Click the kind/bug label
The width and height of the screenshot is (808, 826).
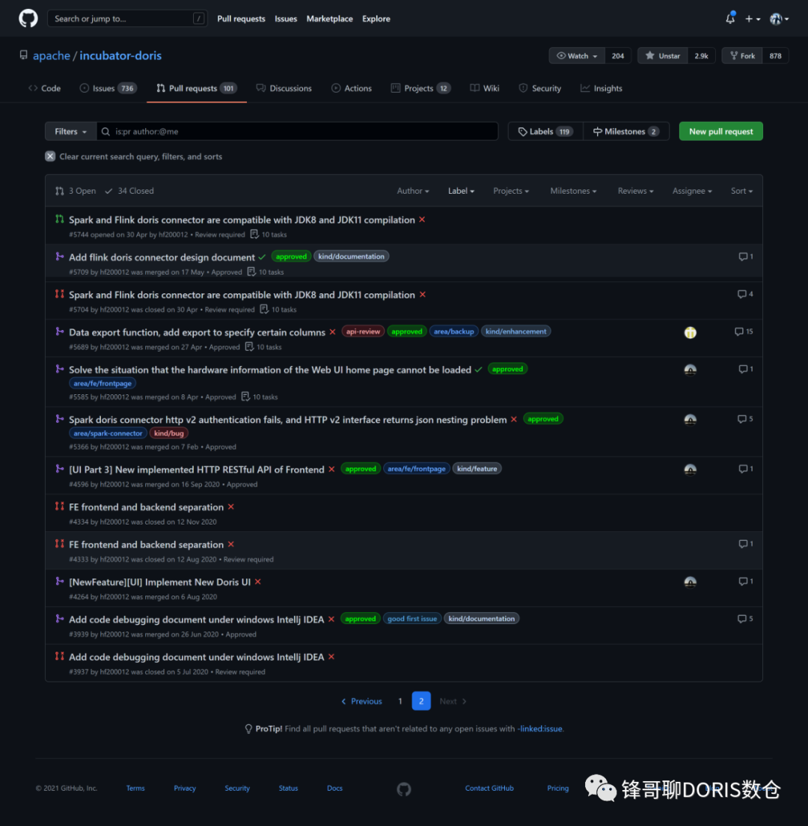169,433
